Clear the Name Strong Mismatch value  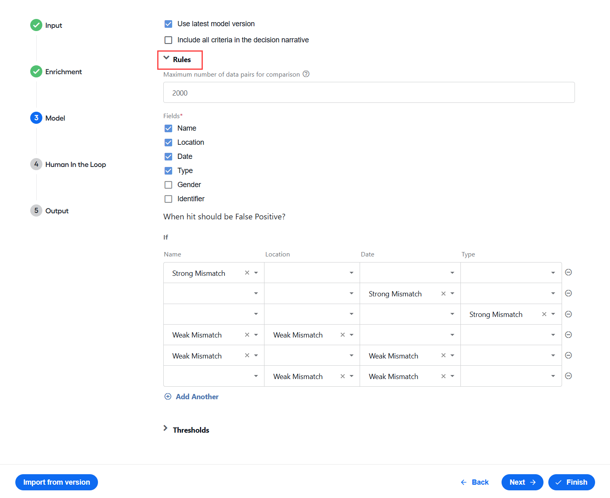[x=247, y=273]
